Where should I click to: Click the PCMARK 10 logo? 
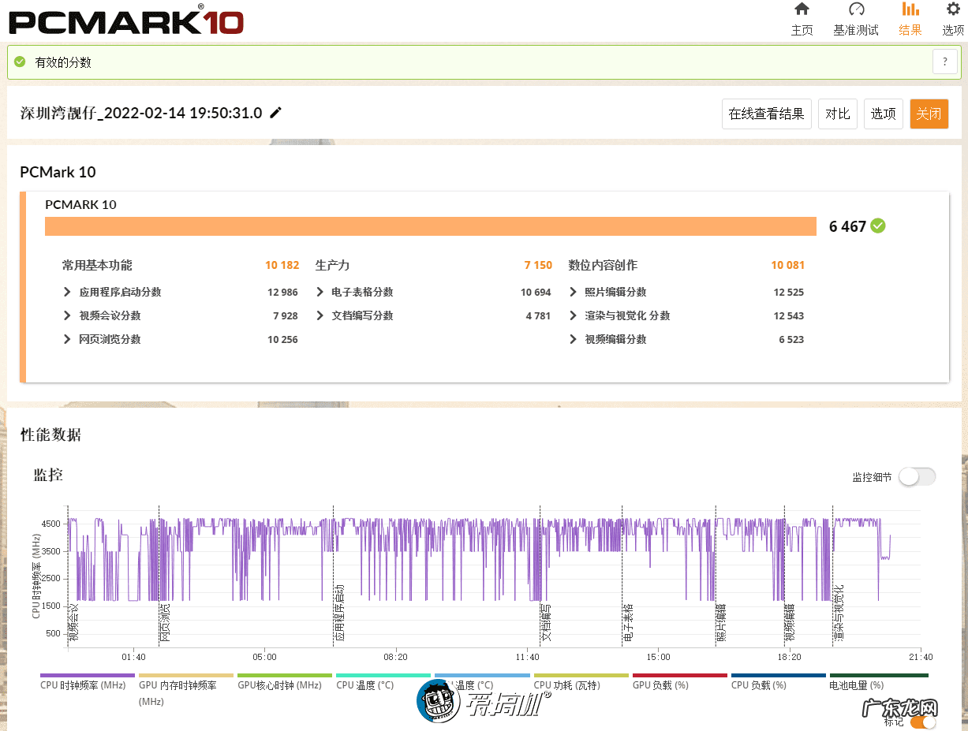(126, 20)
